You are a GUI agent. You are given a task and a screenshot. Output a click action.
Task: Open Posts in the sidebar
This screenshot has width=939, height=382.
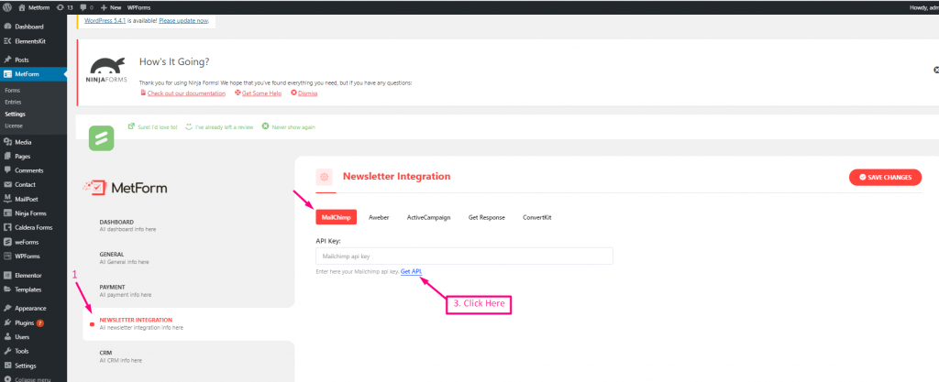(22, 60)
